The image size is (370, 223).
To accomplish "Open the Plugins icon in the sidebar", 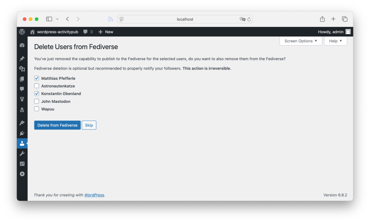I will pyautogui.click(x=22, y=133).
